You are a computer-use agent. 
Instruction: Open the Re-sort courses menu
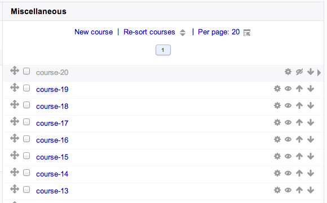[149, 32]
